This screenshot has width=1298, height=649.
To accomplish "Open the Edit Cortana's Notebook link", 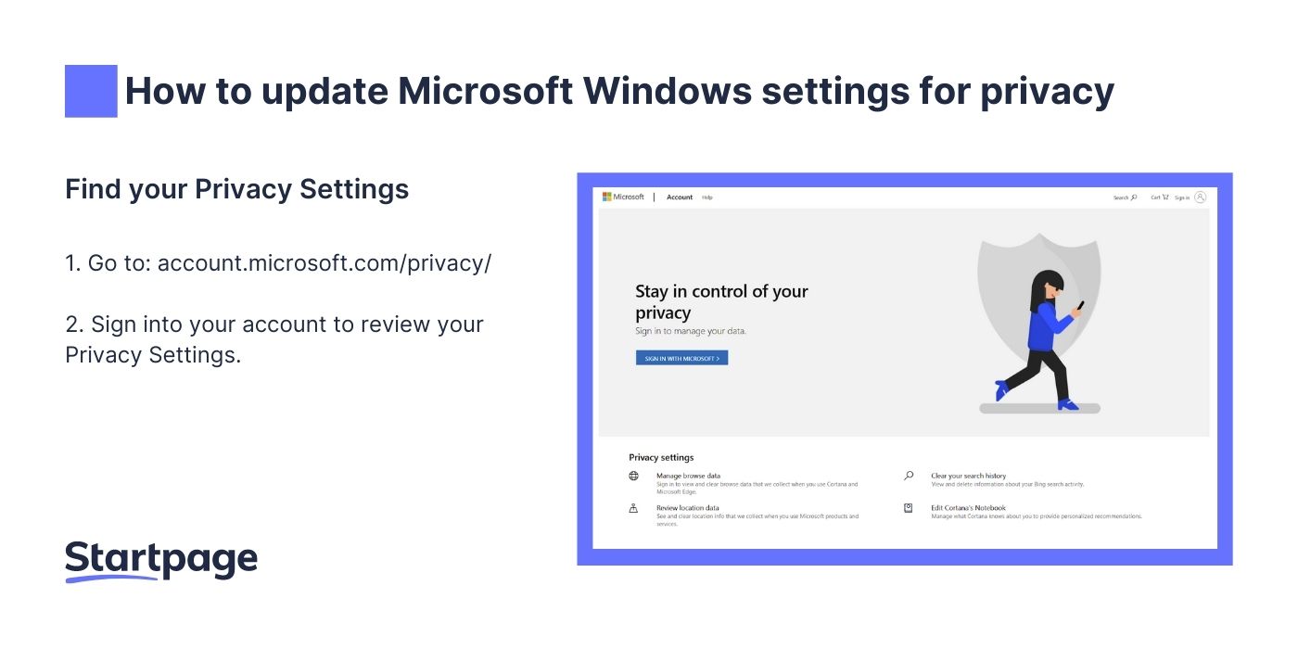I will [968, 508].
